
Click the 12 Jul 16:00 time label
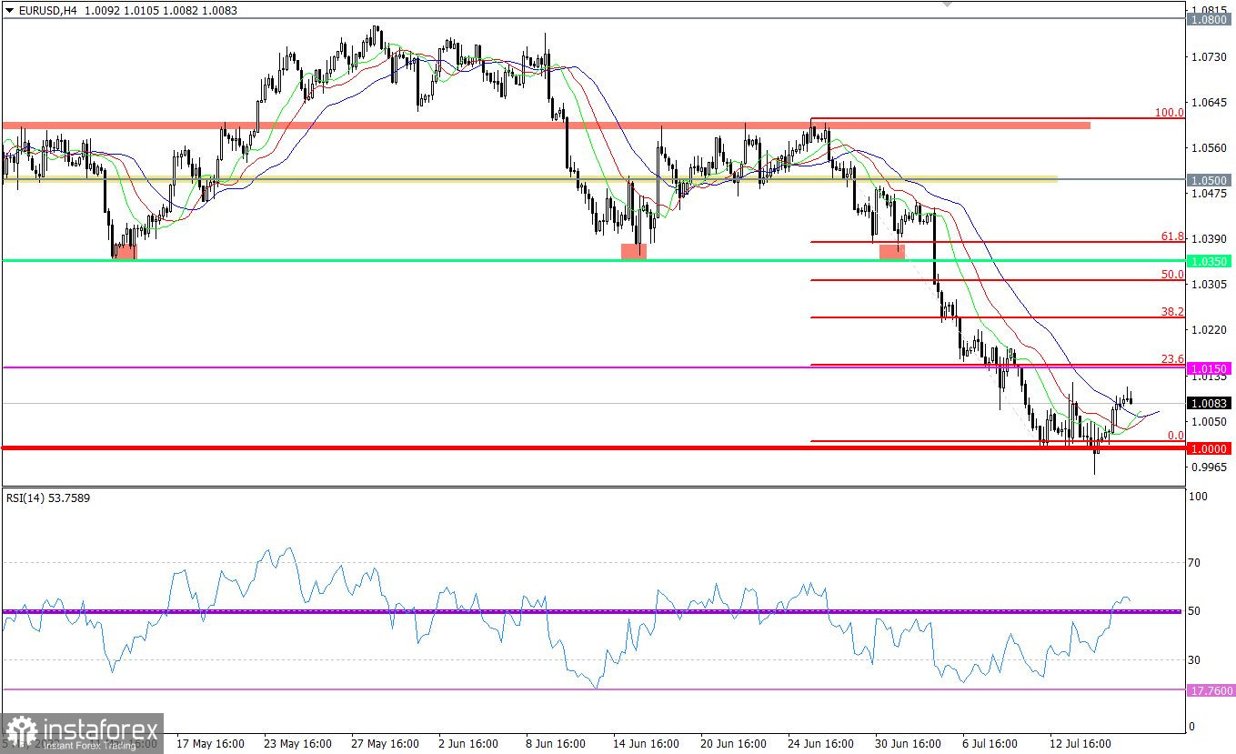click(1081, 743)
